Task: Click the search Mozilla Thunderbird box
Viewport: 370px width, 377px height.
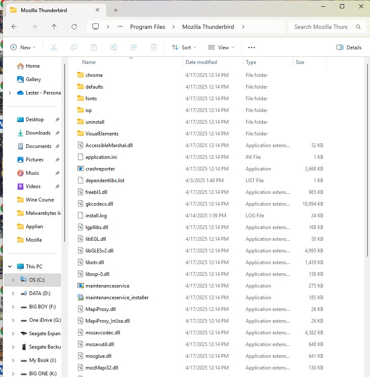Action: point(327,27)
